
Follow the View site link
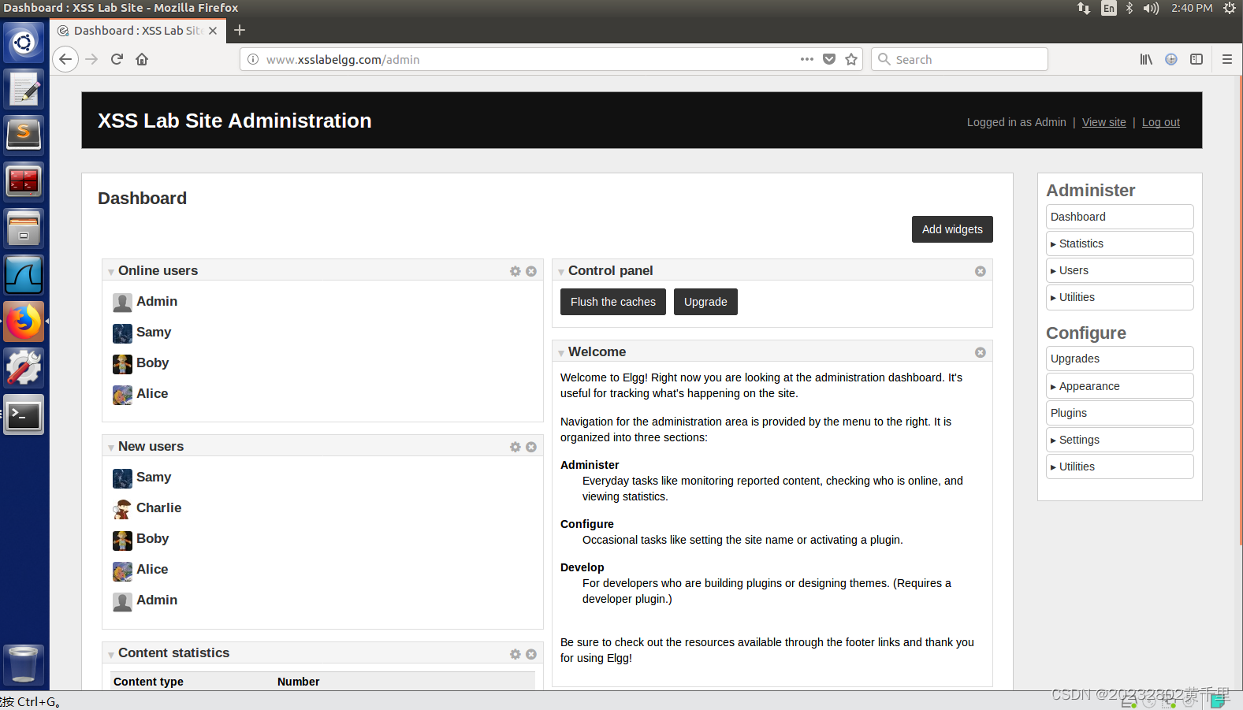coord(1103,122)
